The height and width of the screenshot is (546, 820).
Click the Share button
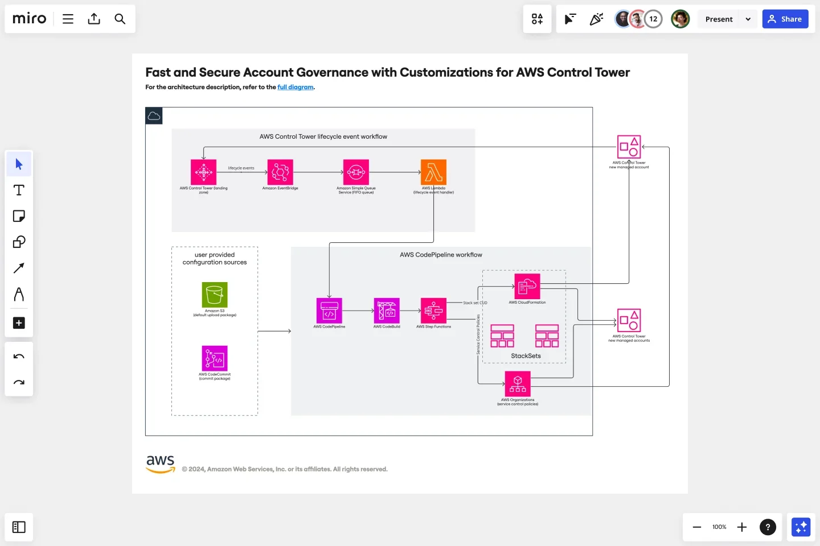[785, 19]
